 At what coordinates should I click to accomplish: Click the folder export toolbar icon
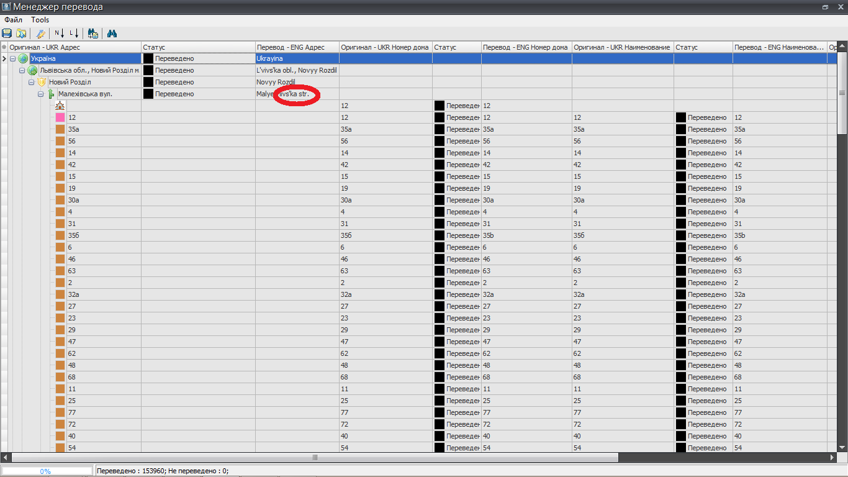[22, 34]
